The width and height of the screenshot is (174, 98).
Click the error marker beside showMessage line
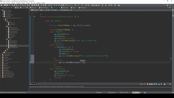[30, 62]
